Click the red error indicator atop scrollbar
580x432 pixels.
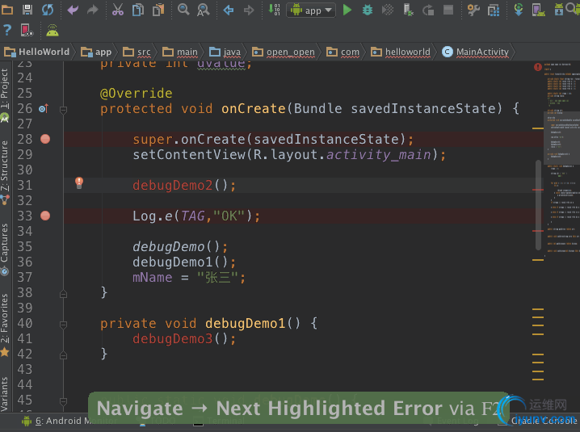[538, 67]
